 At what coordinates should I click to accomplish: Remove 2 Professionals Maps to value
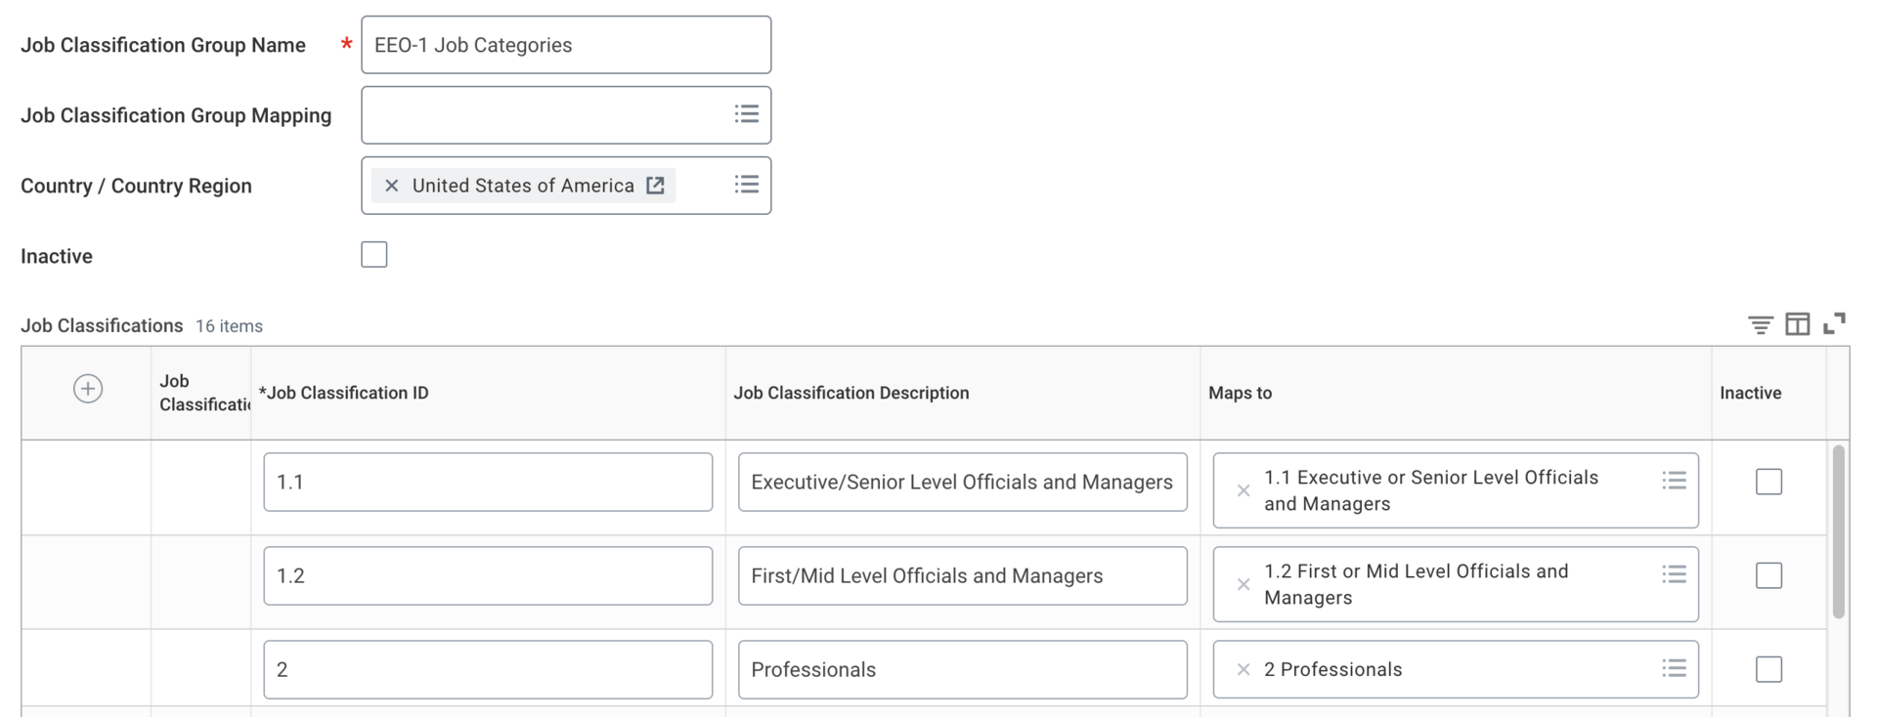1243,670
